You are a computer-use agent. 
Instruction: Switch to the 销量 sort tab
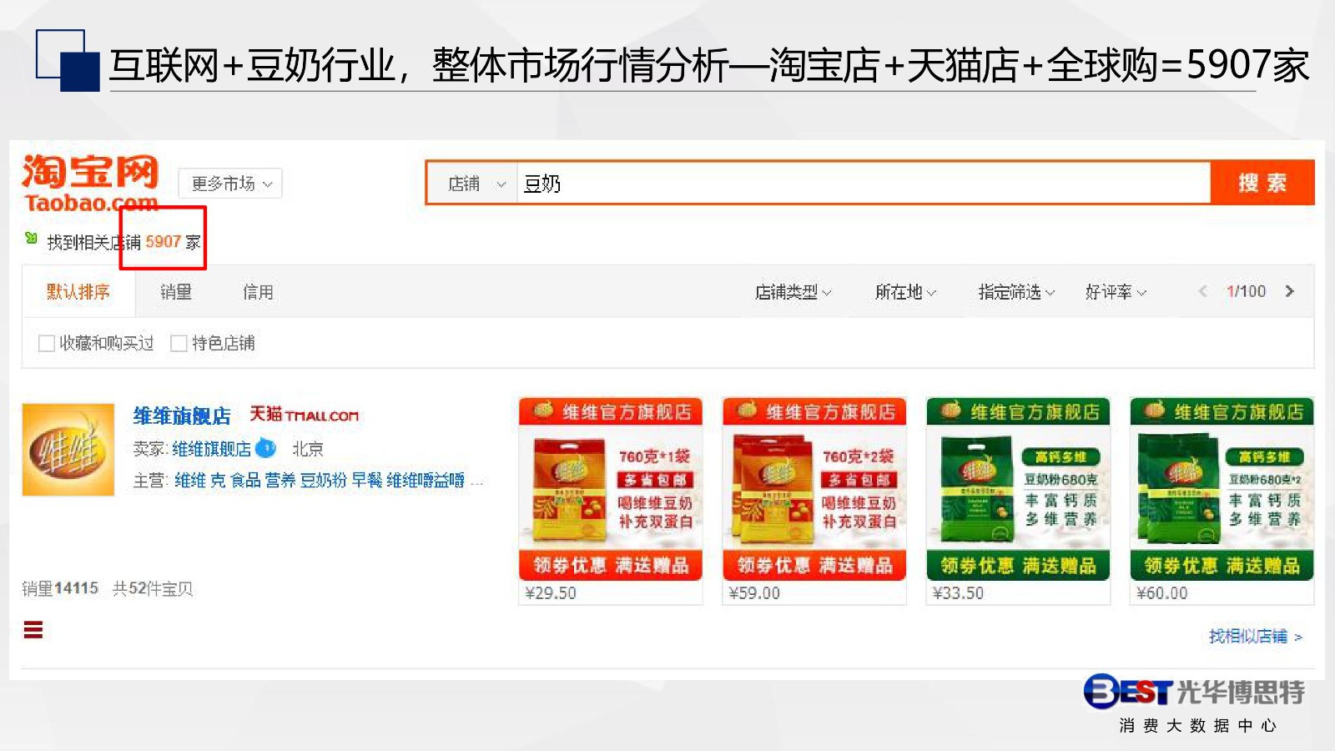click(x=176, y=292)
